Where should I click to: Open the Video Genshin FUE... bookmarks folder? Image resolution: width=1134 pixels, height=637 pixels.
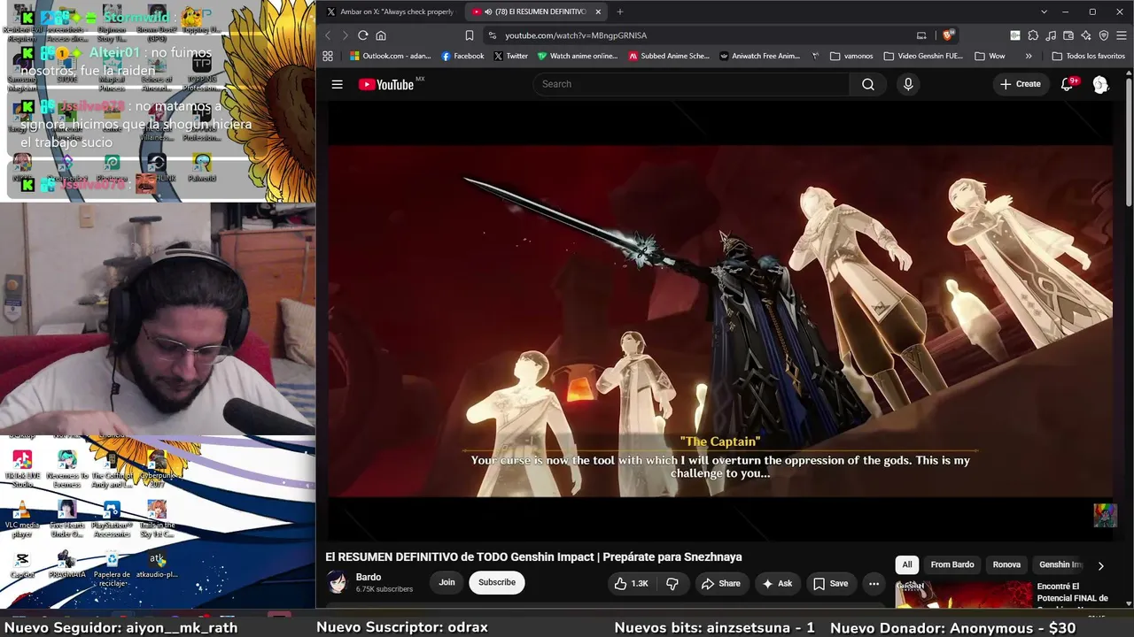tap(923, 56)
